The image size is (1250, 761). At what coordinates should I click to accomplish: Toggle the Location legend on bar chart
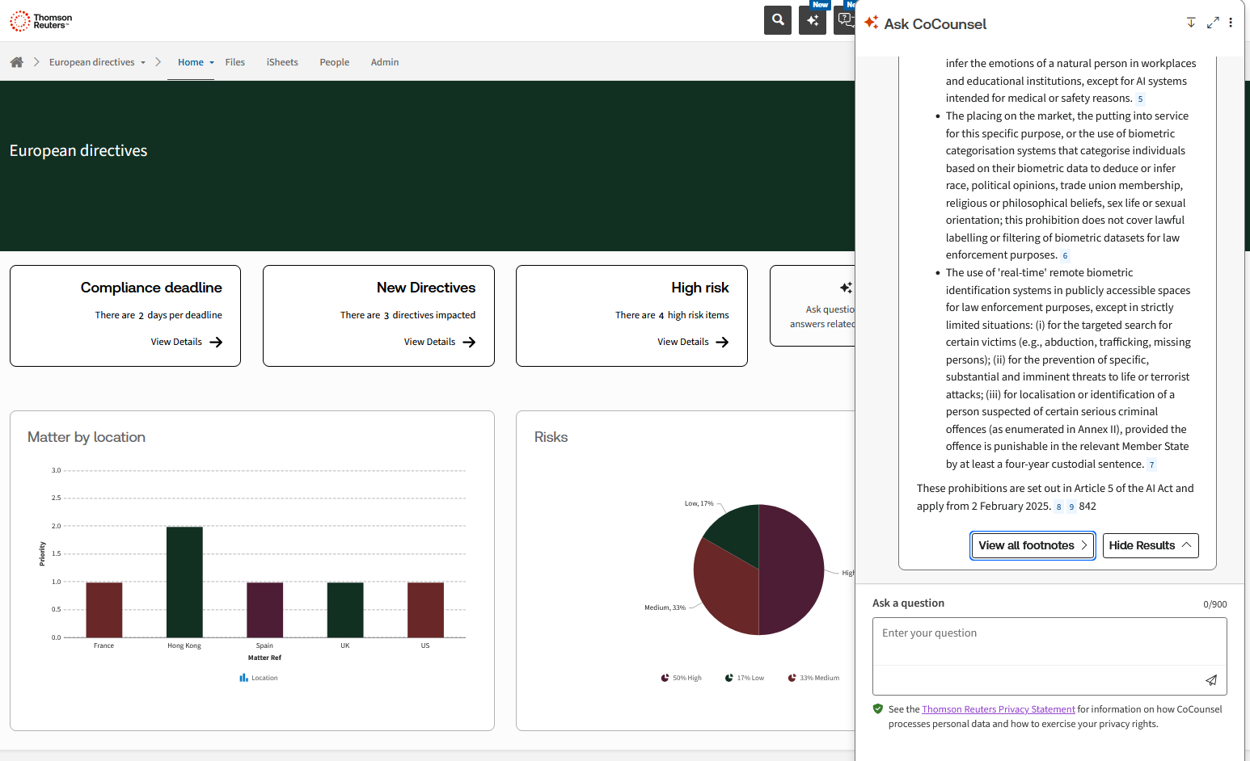coord(259,678)
